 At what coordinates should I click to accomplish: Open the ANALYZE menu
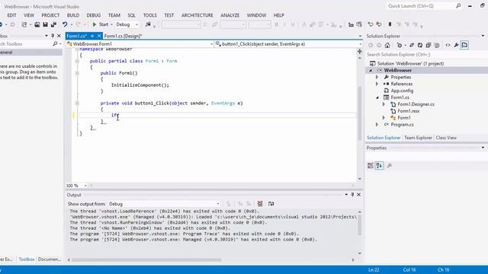tap(230, 15)
